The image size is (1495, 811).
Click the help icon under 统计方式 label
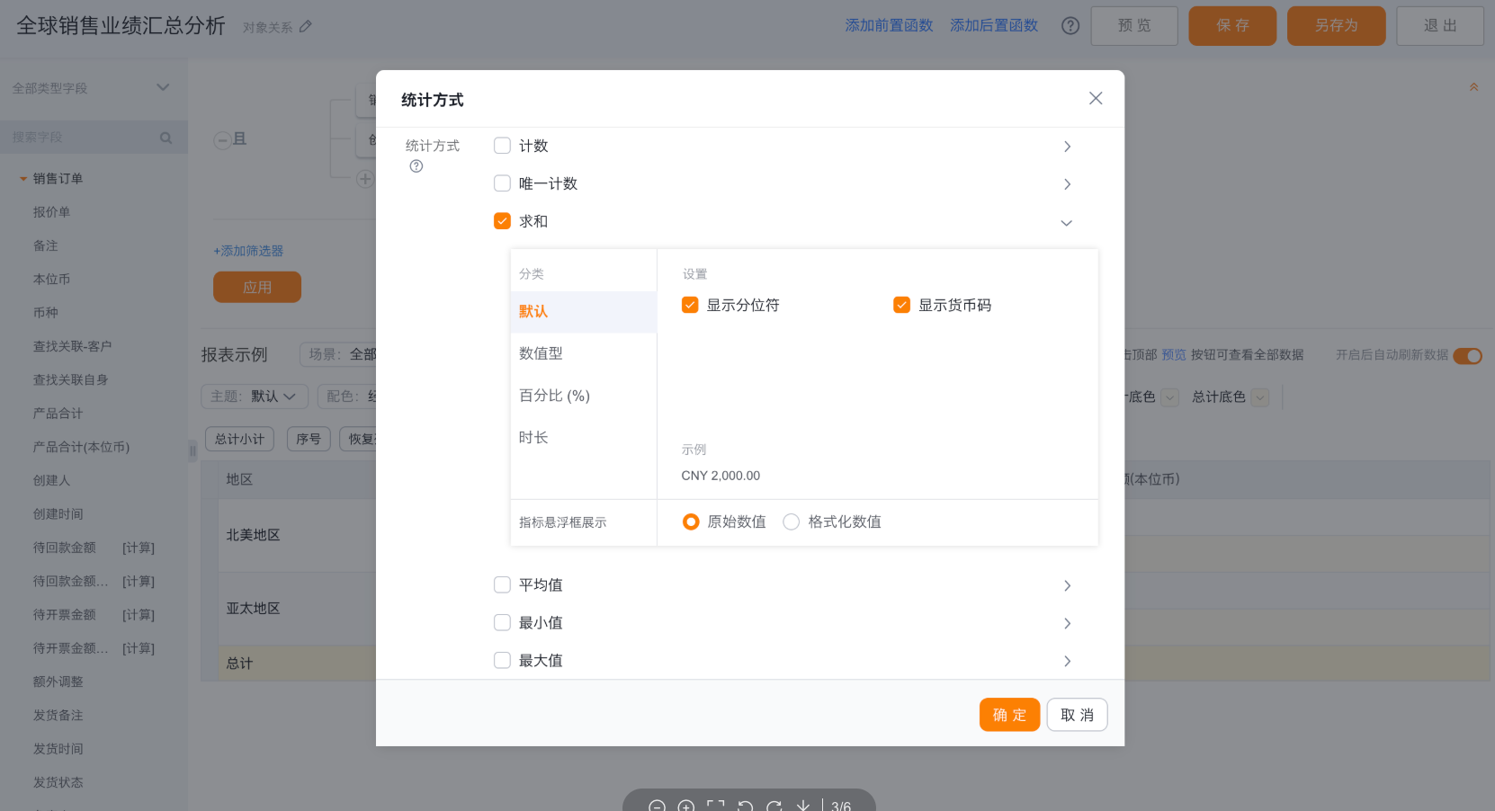coord(416,166)
